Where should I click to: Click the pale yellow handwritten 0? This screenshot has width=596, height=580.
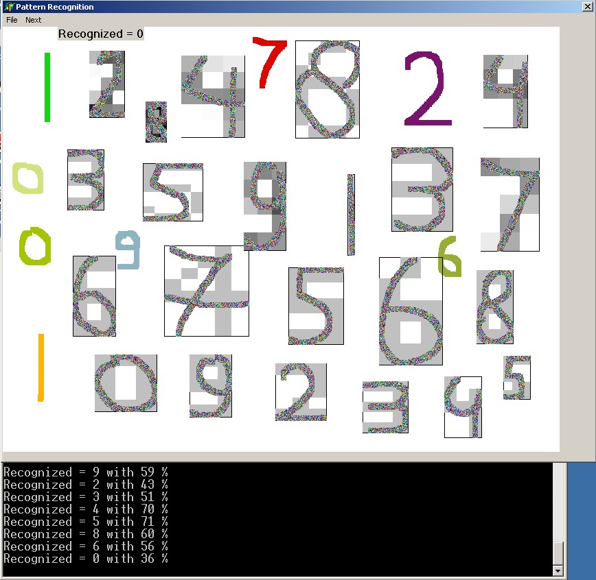[x=28, y=178]
